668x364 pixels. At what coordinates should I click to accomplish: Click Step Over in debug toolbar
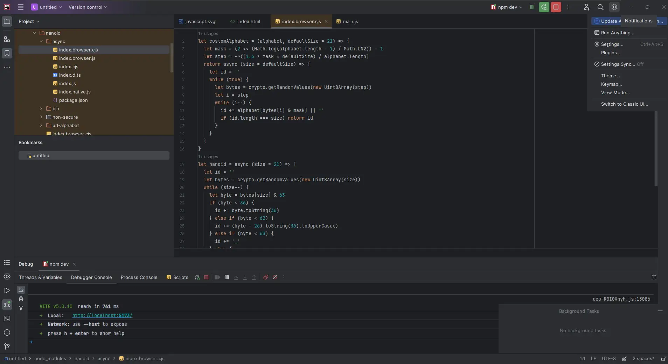point(236,277)
